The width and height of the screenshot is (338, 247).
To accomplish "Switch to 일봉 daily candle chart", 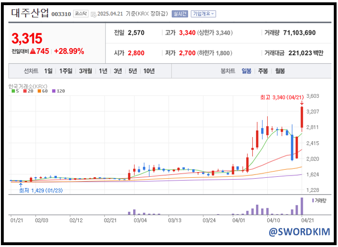I will coord(247,71).
